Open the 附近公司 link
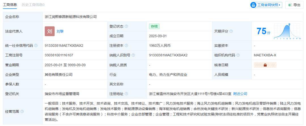The image size is (306, 126). point(240,94)
